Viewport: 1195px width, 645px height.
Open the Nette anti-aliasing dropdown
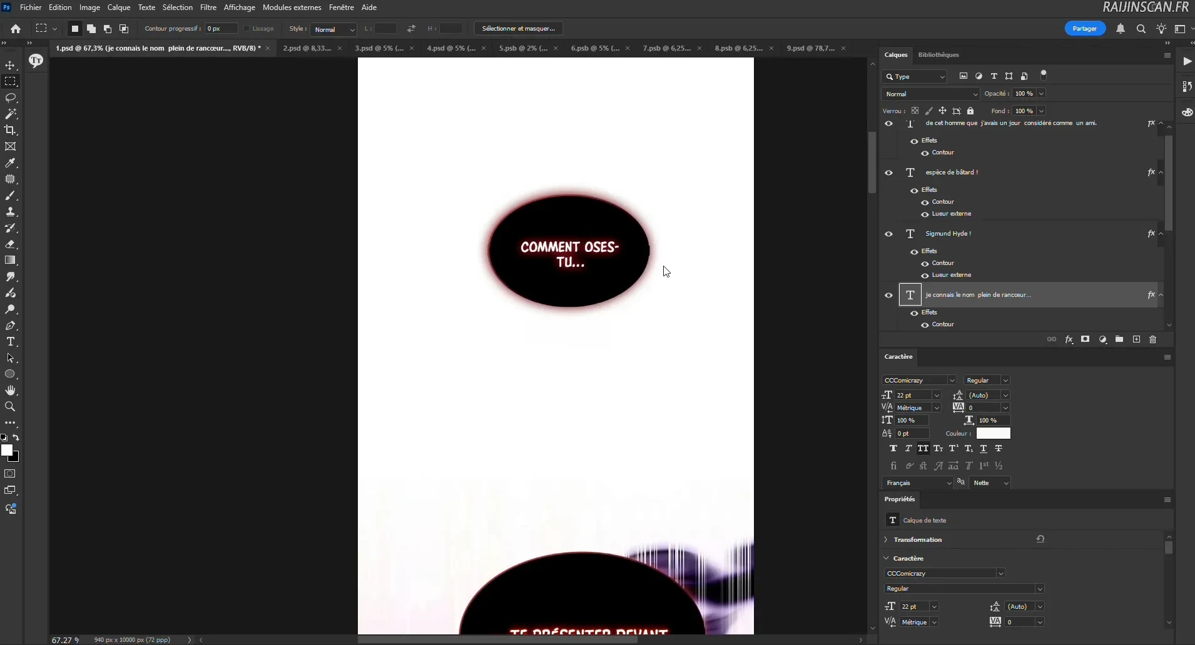990,482
